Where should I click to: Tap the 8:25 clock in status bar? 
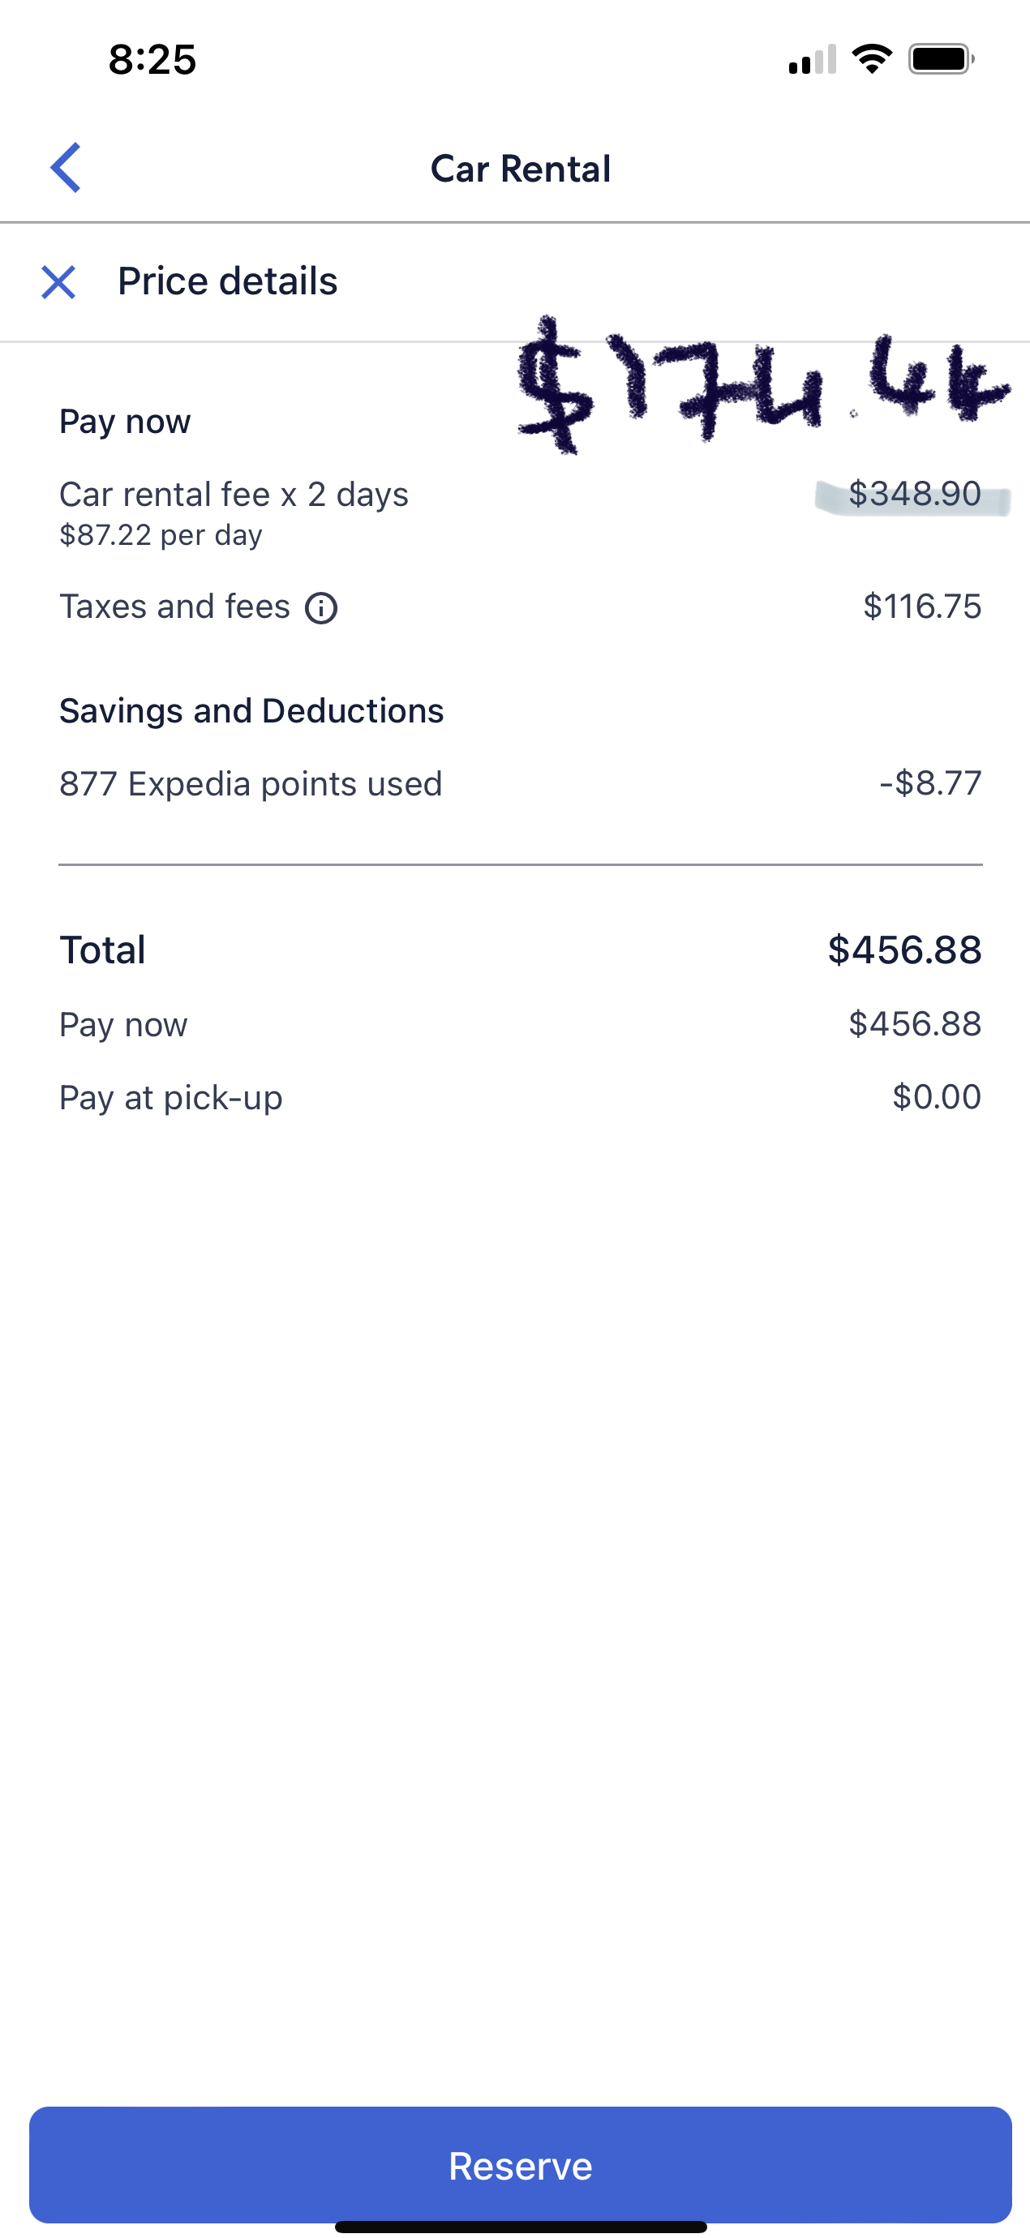tap(152, 60)
